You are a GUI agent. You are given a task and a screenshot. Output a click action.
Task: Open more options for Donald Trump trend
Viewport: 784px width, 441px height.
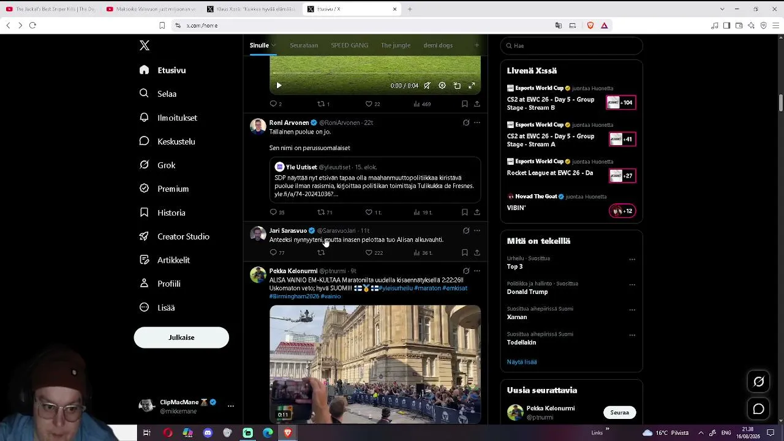632,284
